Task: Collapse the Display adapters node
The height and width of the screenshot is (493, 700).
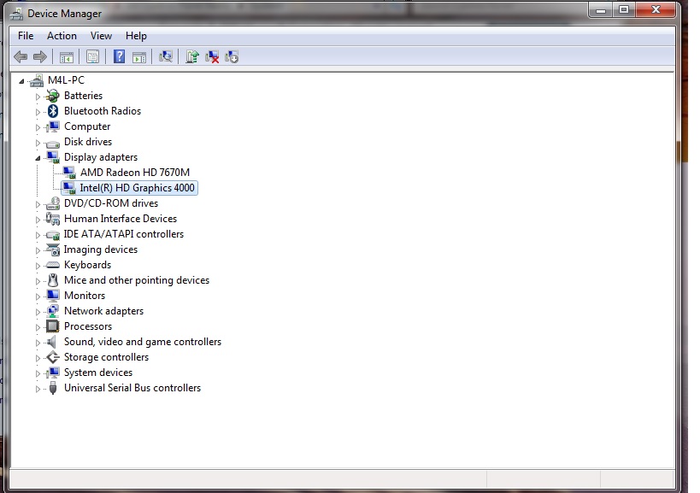Action: (38, 158)
